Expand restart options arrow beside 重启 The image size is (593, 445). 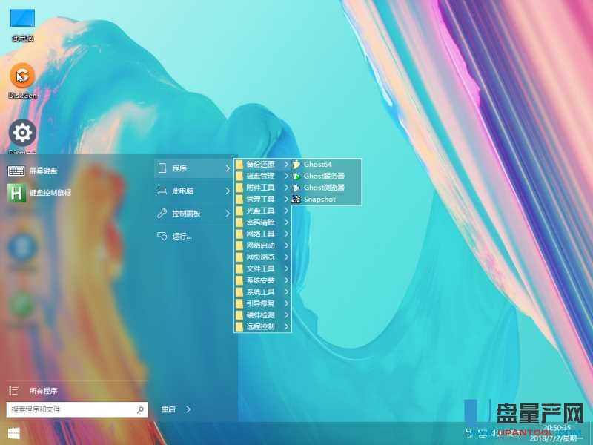coord(189,409)
